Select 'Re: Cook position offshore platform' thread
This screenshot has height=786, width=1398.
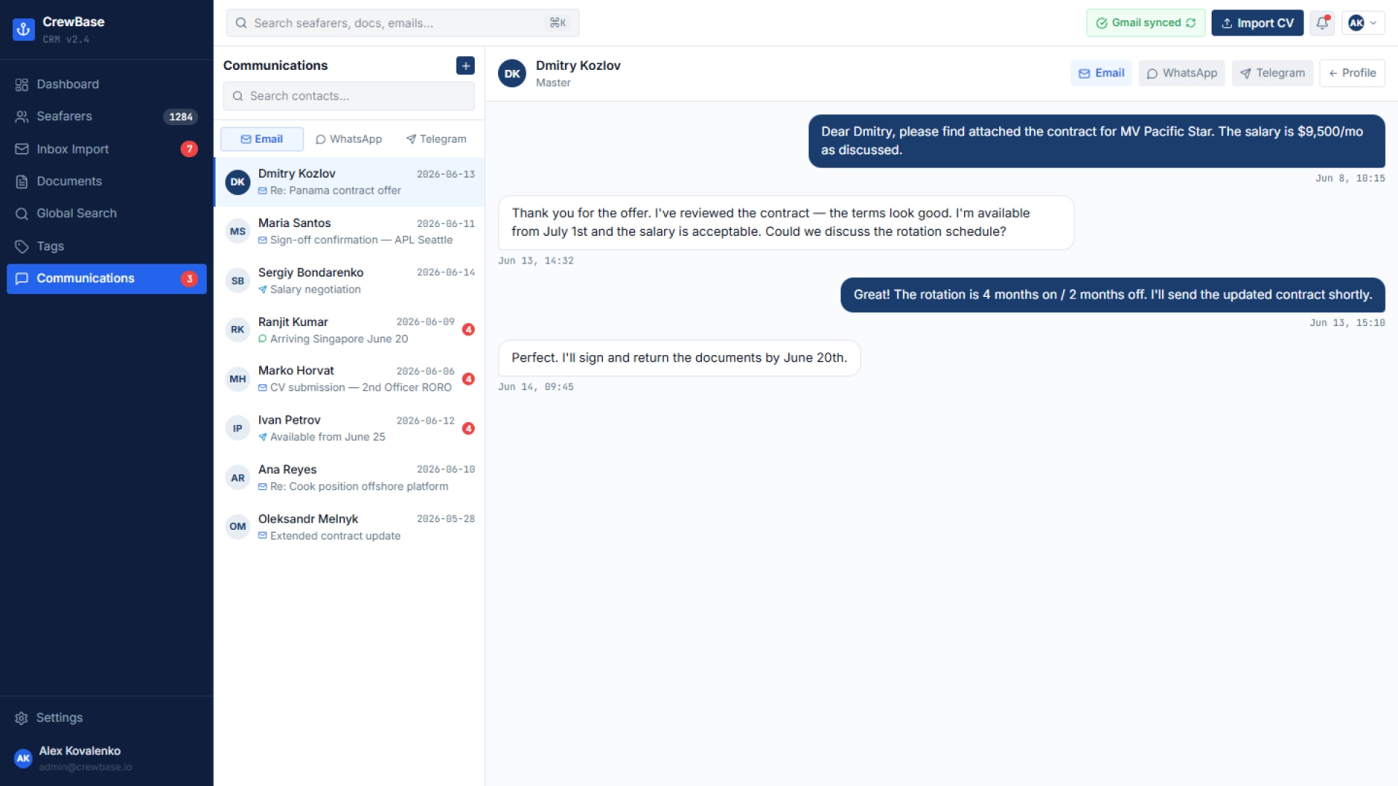(349, 478)
